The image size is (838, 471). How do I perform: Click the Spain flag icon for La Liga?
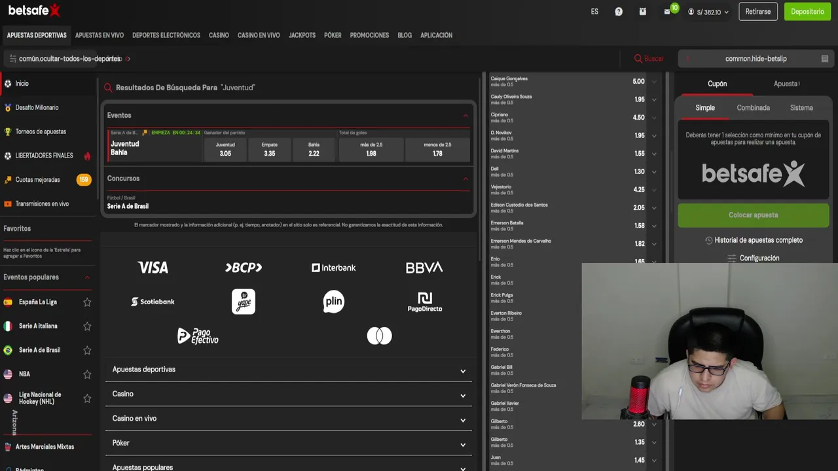click(8, 302)
